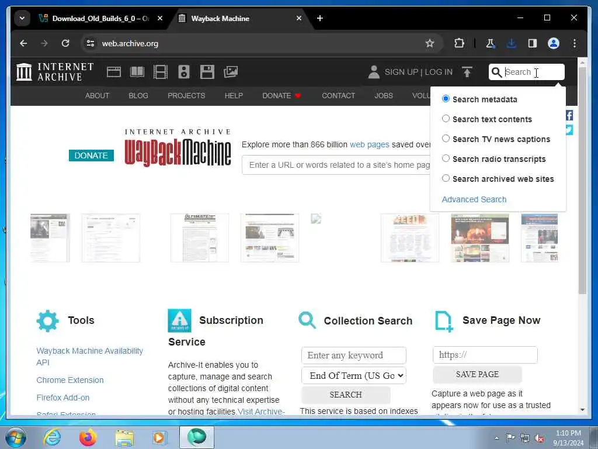The height and width of the screenshot is (449, 598).
Task: Open the End Of Term collection dropdown
Action: [x=353, y=376]
